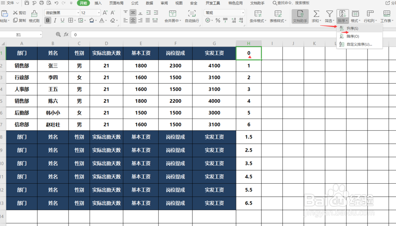Open the Insert (插入) ribbon tab

pyautogui.click(x=98, y=3)
